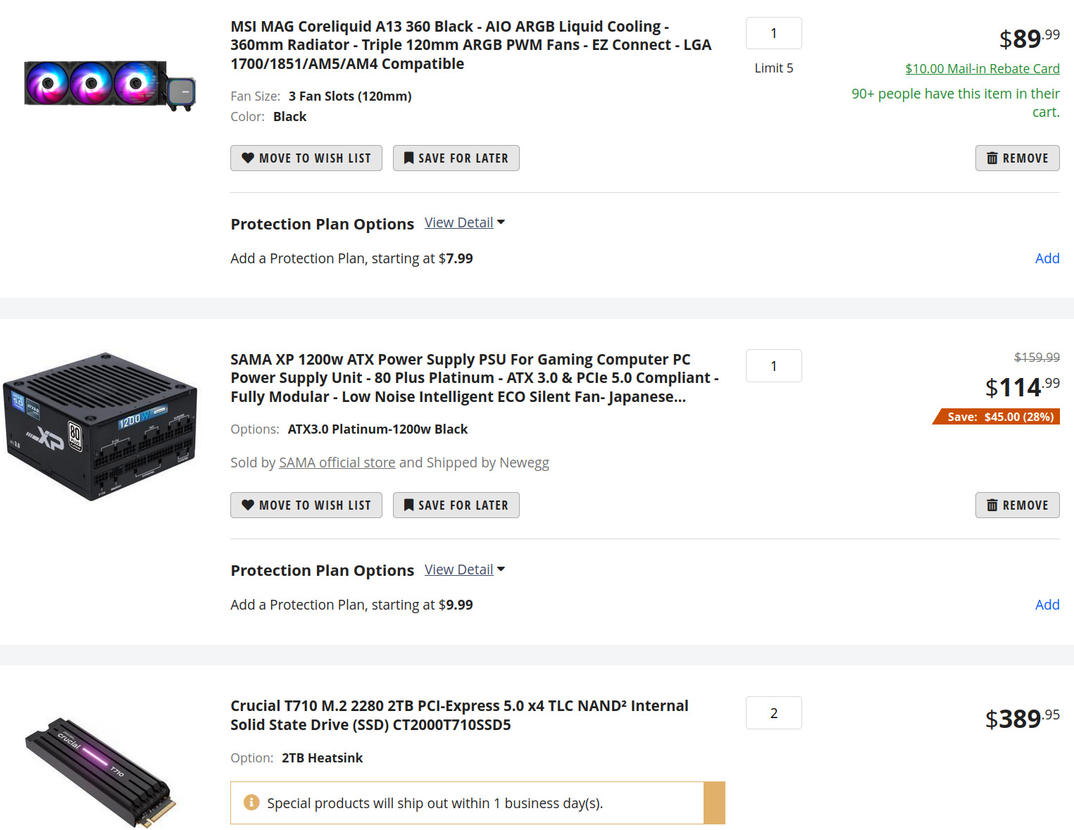
Task: Select quantity field for SAMA XP power supply
Action: [774, 366]
